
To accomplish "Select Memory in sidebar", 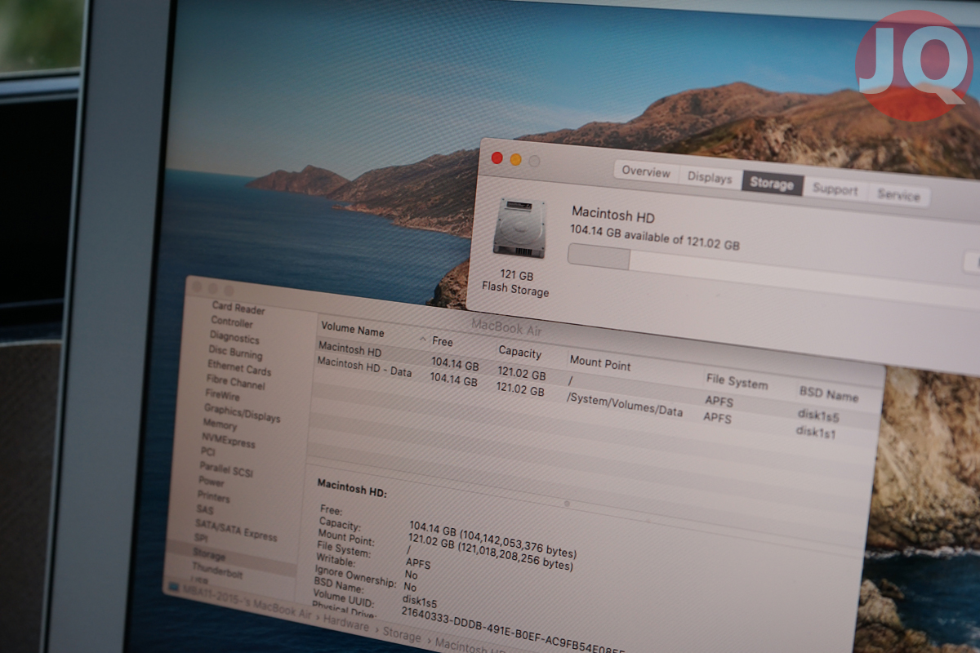I will (x=220, y=424).
